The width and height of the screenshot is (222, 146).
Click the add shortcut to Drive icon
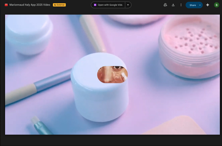(165, 5)
